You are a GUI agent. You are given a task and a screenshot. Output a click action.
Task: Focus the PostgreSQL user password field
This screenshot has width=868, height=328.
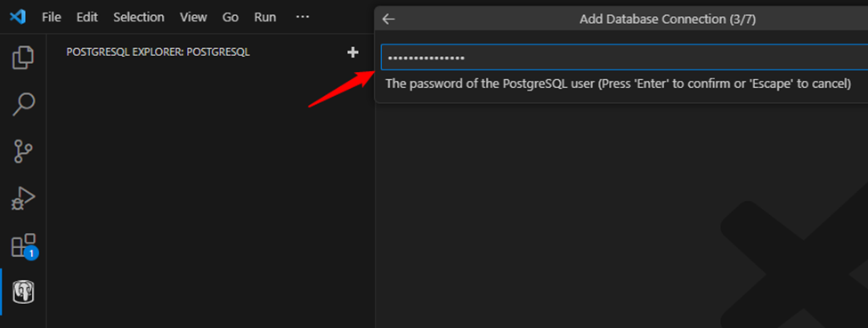pos(624,58)
